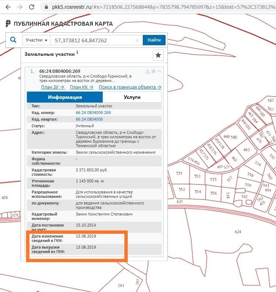The width and height of the screenshot is (276, 292).
Task: Open the Участки search type dropdown
Action: tap(36, 40)
